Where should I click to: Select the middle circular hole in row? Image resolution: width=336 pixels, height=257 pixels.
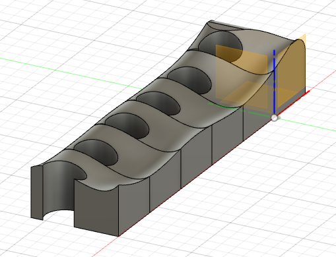point(158,103)
